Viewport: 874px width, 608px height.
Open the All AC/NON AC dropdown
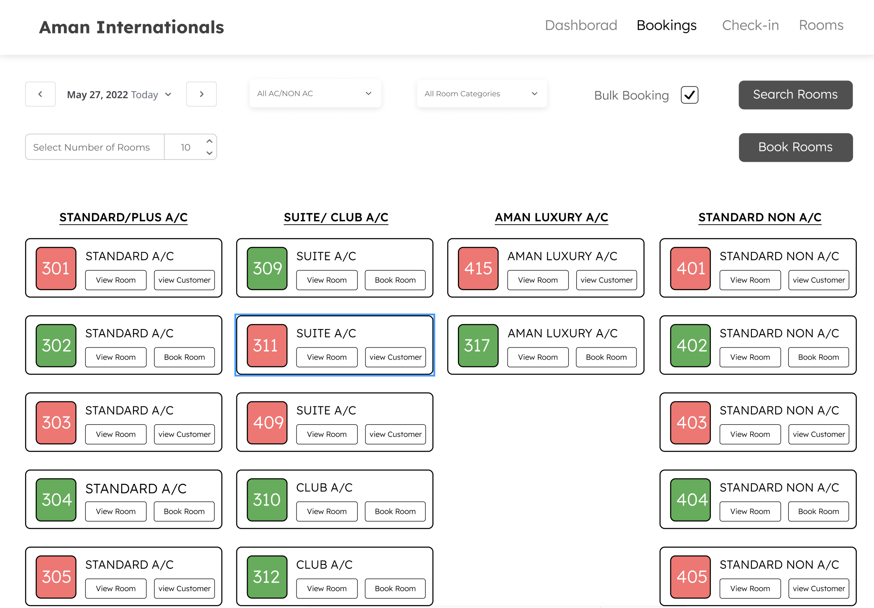(x=314, y=93)
